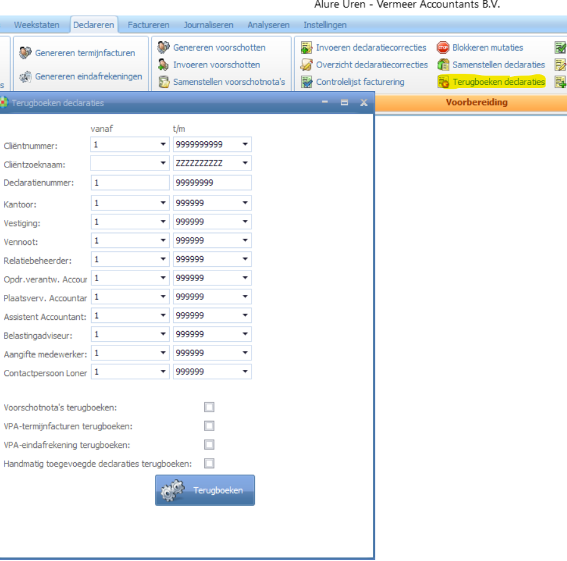This screenshot has width=567, height=561.
Task: Click Samenstellen declaraties in the ribbon
Action: click(x=498, y=65)
